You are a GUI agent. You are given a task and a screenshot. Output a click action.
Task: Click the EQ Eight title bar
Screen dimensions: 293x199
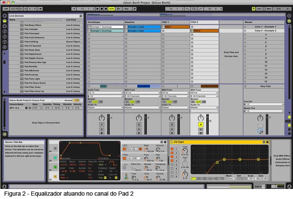[x=220, y=142]
